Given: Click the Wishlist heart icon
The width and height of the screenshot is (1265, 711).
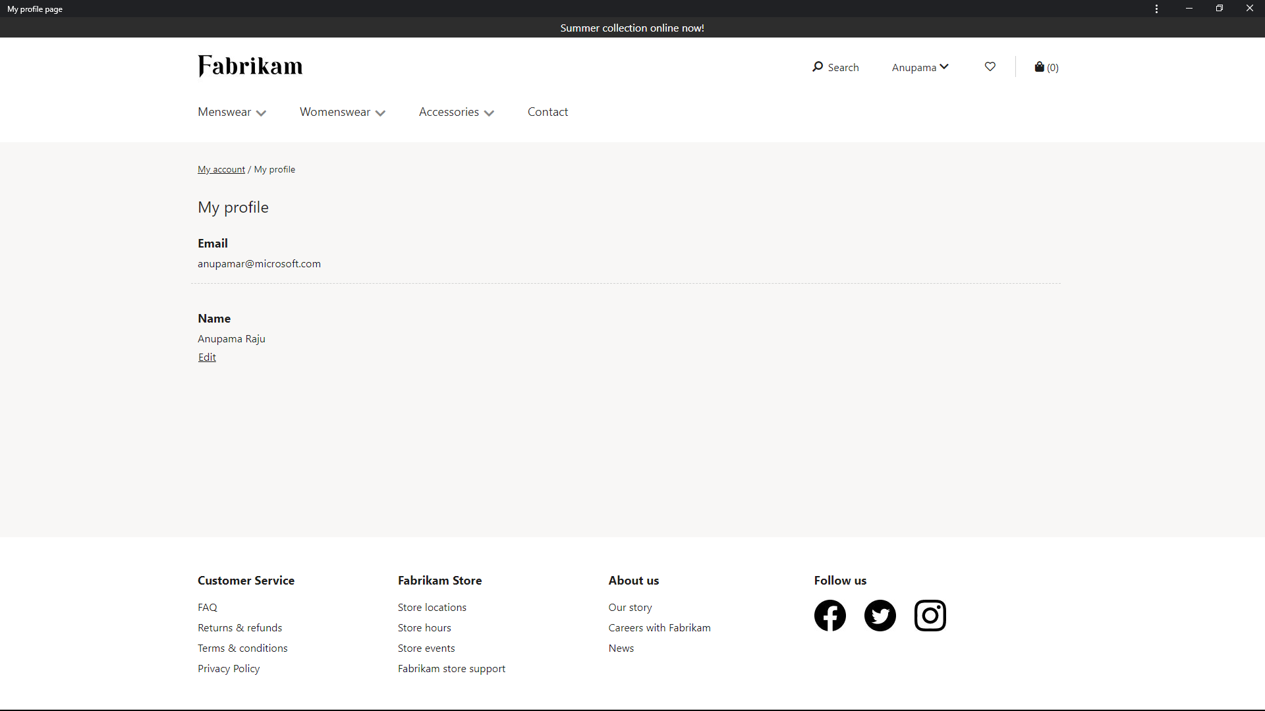Looking at the screenshot, I should (x=990, y=67).
